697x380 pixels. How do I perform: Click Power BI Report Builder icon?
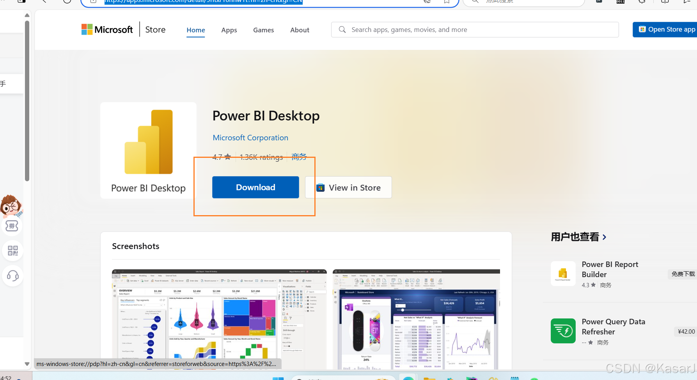click(563, 274)
